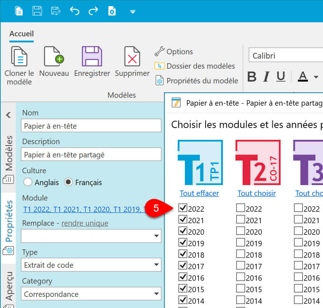323x308 pixels.
Task: Create a new template with Nouveau
Action: (x=54, y=61)
